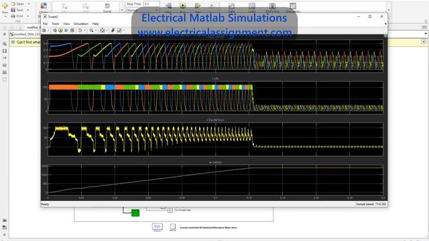Click the Stop Time input field
The width and height of the screenshot is (429, 241).
(151, 4)
